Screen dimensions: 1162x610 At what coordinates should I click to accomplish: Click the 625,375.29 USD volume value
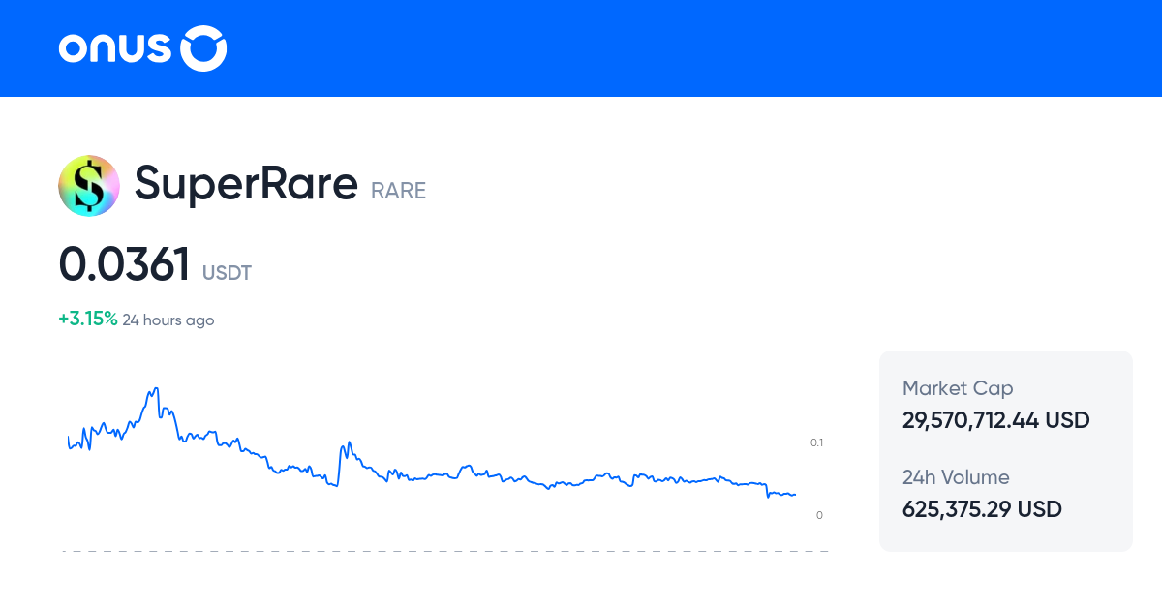(982, 508)
